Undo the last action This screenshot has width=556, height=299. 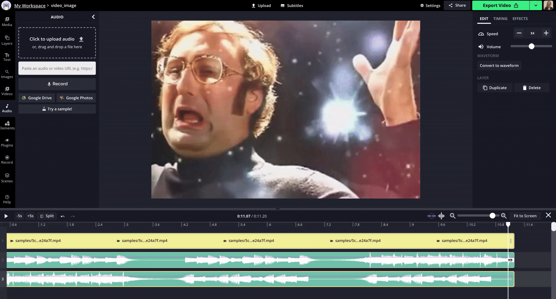pos(63,216)
